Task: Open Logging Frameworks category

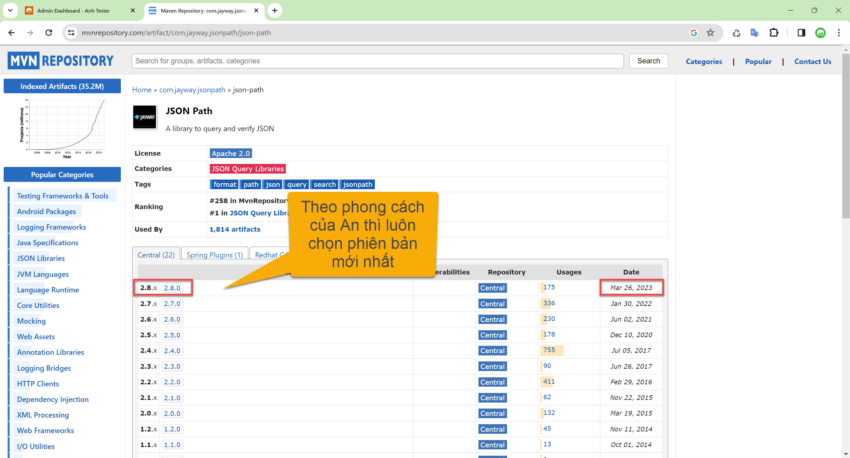Action: click(x=51, y=227)
